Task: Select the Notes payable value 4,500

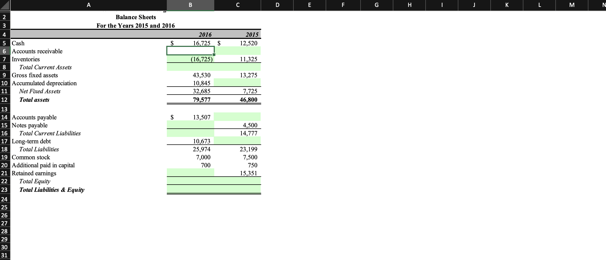Action: point(238,125)
